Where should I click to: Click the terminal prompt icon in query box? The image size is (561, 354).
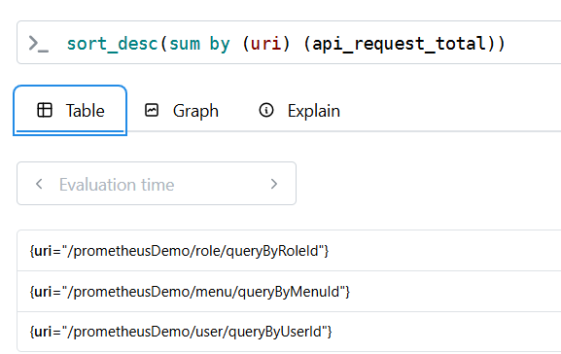click(38, 44)
